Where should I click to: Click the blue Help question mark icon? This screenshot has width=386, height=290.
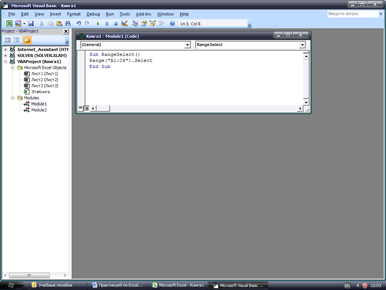click(x=172, y=23)
